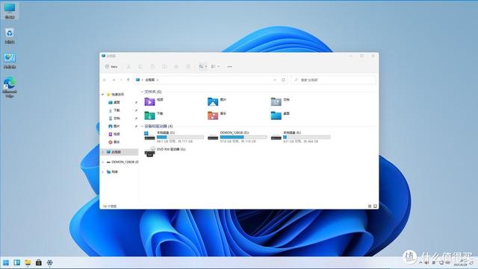Image resolution: width=478 pixels, height=269 pixels.
Task: Select the Local Disk (C:) drive icon
Action: (x=149, y=136)
